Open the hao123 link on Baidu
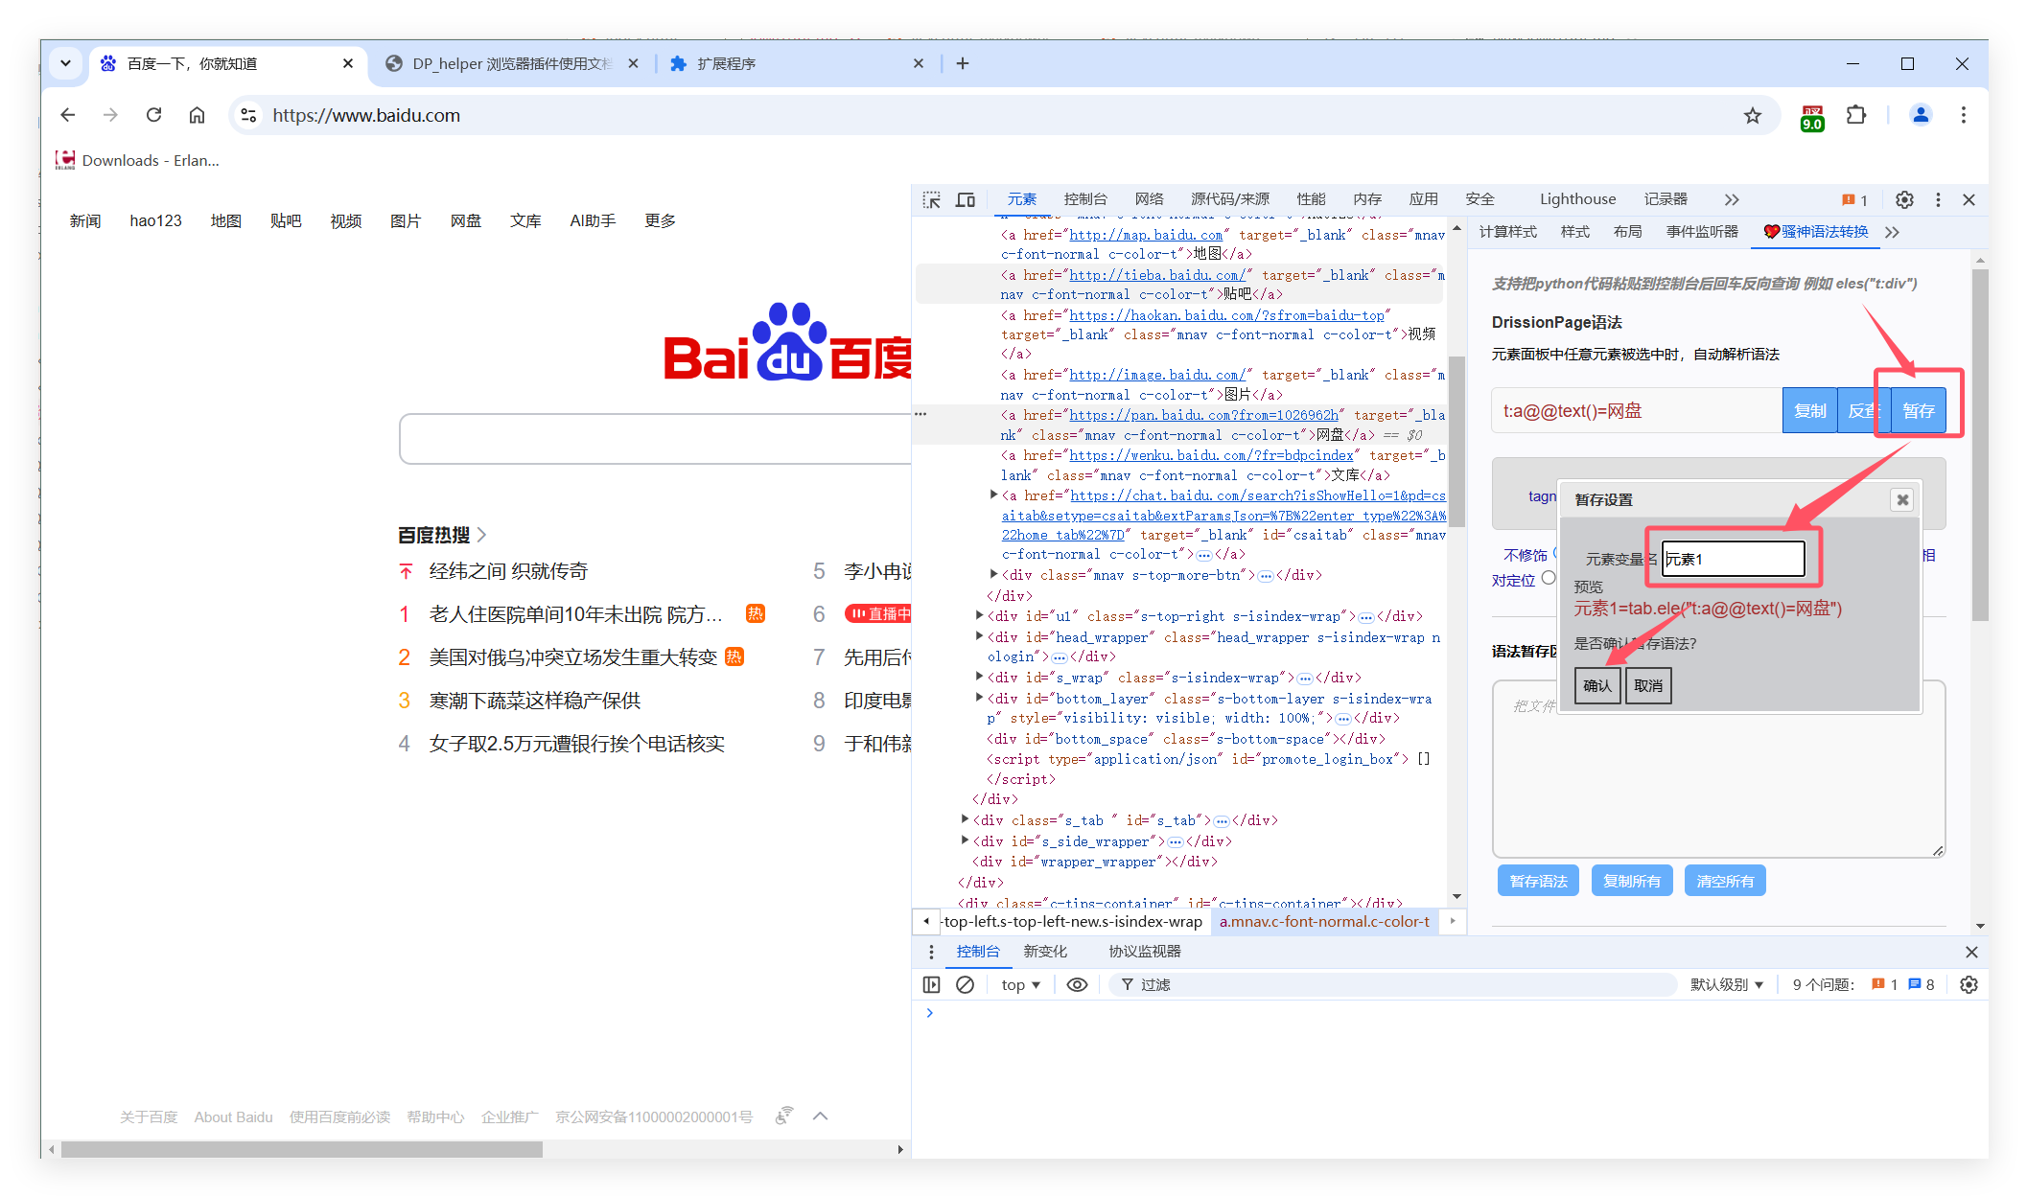Viewport: 2027px width, 1197px height. coord(155,220)
